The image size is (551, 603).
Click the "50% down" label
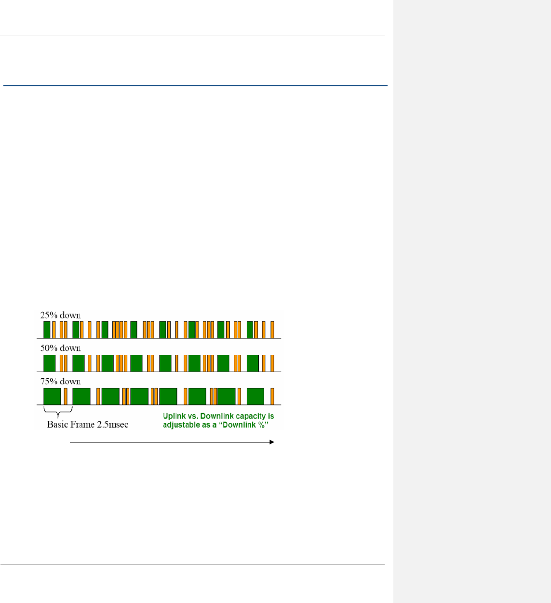[60, 348]
